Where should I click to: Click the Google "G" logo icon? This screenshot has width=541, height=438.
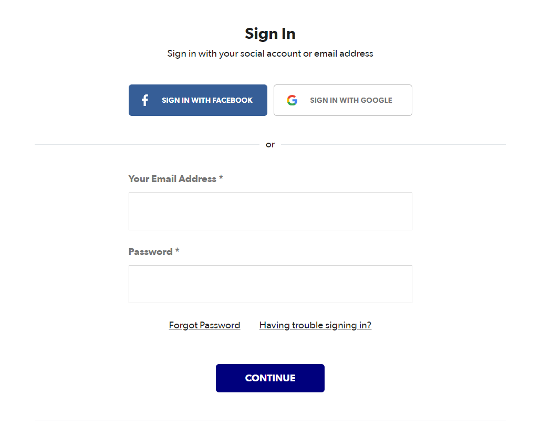coord(292,100)
